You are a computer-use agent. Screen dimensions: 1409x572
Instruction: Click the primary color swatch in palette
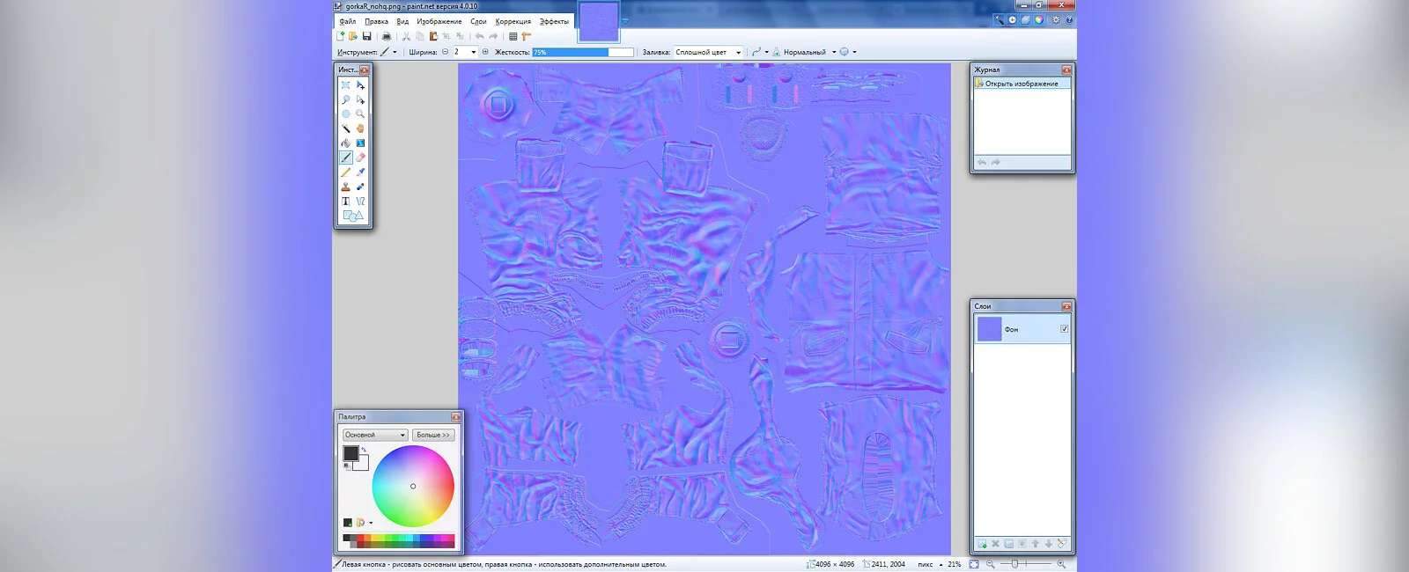click(x=350, y=453)
